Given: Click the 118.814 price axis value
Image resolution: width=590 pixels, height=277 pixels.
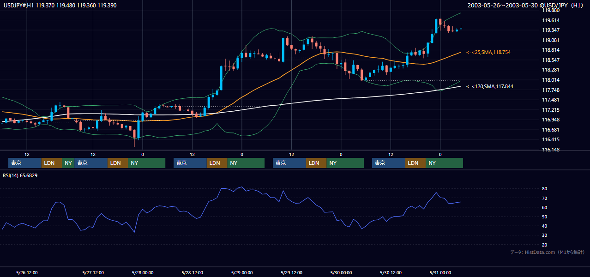Looking at the screenshot, I should 550,50.
